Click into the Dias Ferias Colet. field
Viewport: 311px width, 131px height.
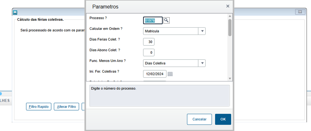(x=149, y=42)
